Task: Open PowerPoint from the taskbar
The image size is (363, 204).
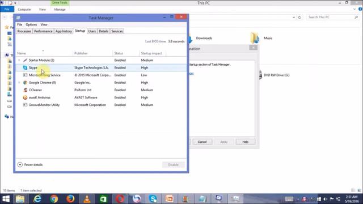Action: point(170,199)
